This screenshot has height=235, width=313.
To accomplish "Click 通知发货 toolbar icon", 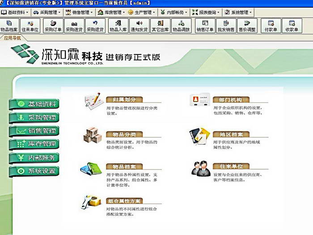I will [140, 26].
